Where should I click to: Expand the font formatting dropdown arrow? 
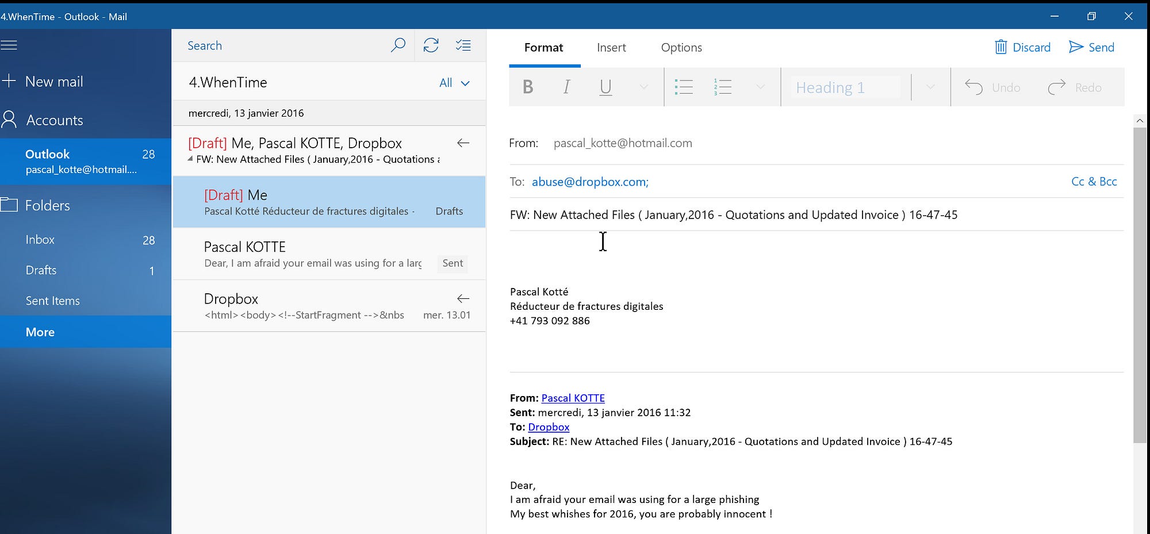point(644,87)
